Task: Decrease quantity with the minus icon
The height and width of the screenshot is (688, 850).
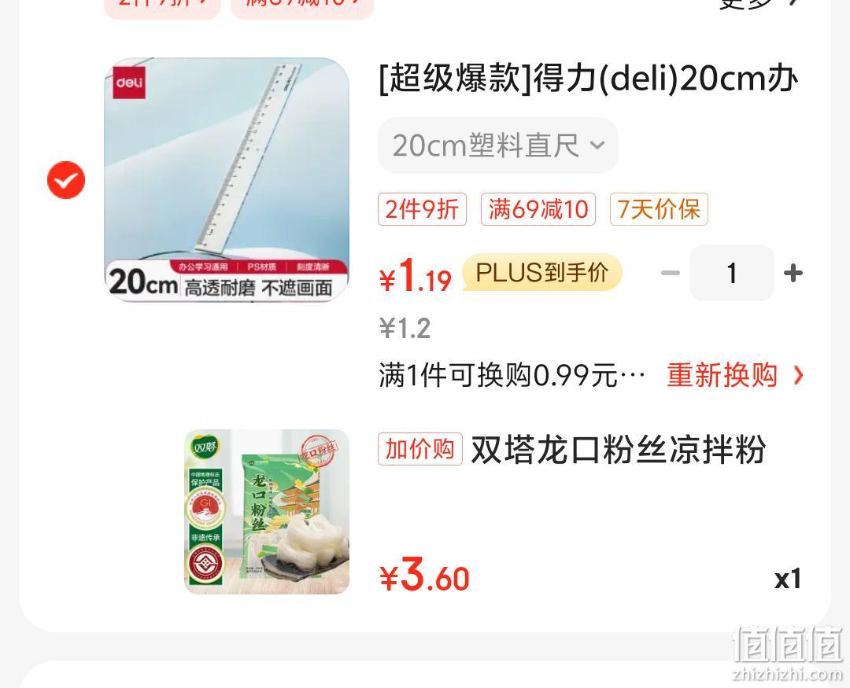Action: (x=671, y=273)
